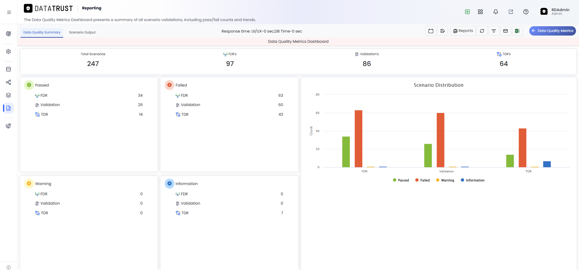Open the settings gear in sidebar
This screenshot has height=270, width=579.
point(8,52)
